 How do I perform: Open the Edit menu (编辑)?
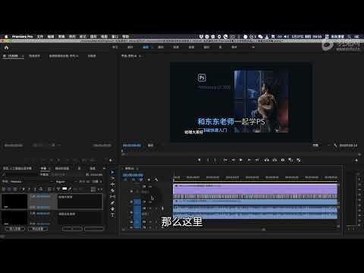pos(51,36)
